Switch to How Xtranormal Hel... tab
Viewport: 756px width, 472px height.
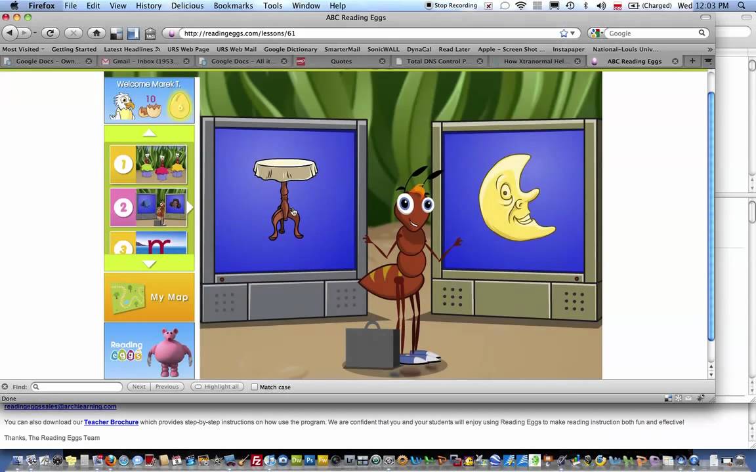(x=536, y=61)
